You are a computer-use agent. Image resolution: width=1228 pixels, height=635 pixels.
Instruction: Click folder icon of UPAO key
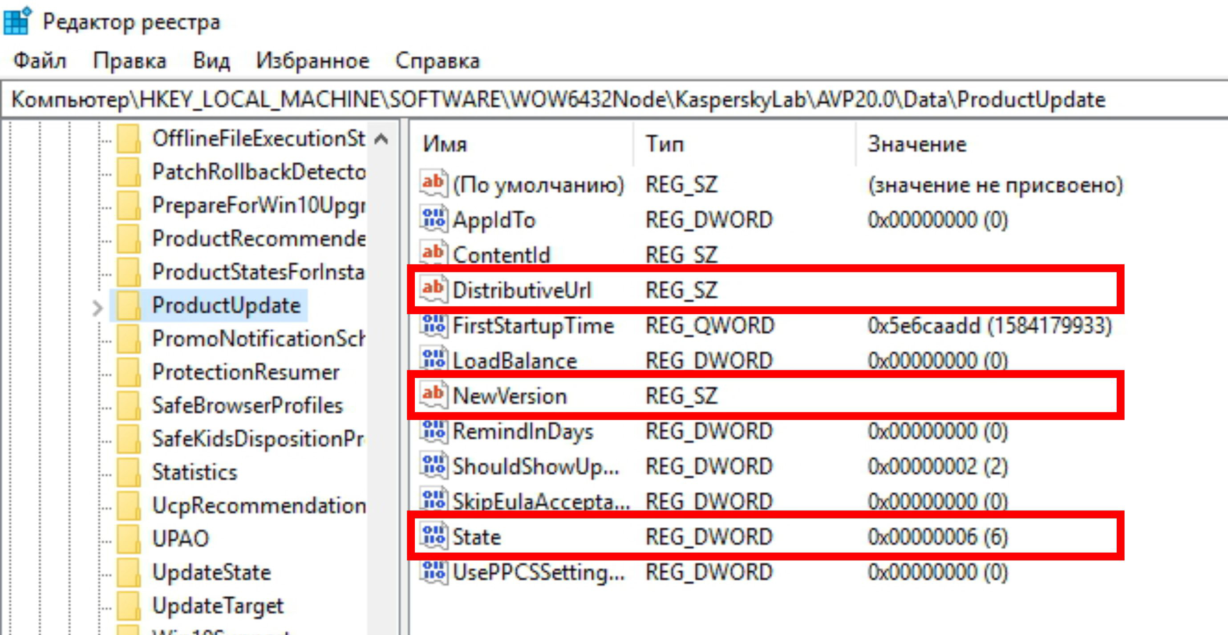pos(129,539)
